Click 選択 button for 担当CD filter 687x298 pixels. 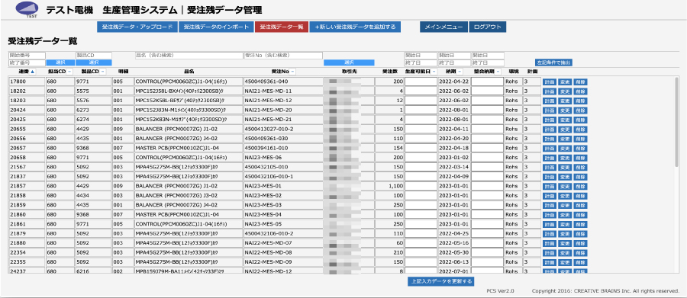point(60,62)
